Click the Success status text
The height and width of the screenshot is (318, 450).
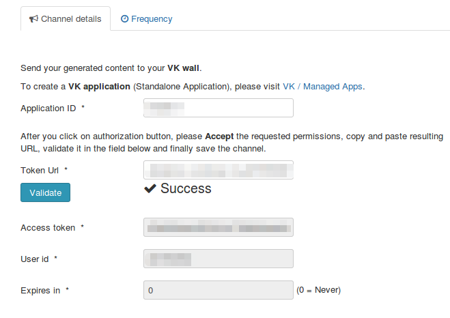pyautogui.click(x=186, y=188)
